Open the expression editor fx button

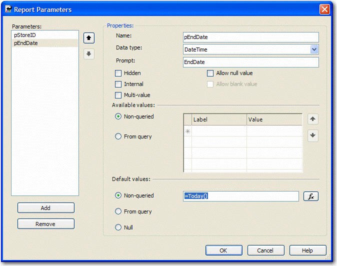tap(311, 196)
